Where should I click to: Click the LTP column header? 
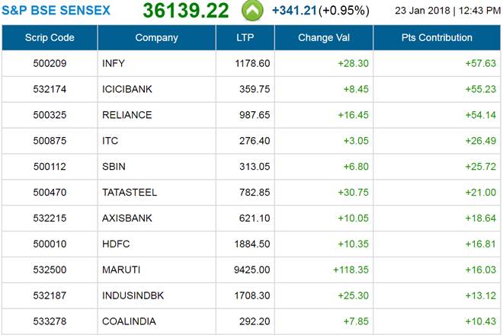pos(245,37)
